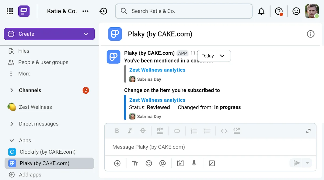324x180 pixels.
Task: View message history with the clock icon
Action: 103,11
